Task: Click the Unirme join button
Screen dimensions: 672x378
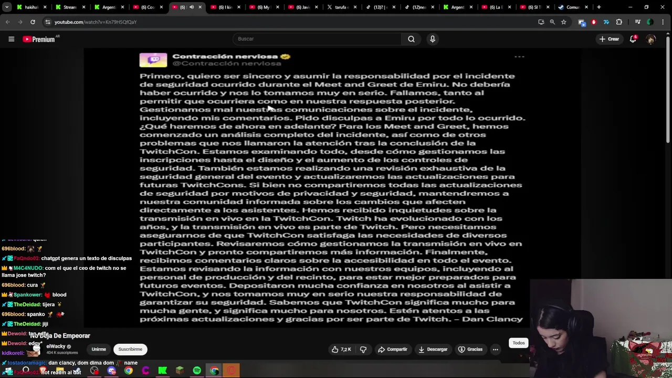Action: tap(99, 349)
